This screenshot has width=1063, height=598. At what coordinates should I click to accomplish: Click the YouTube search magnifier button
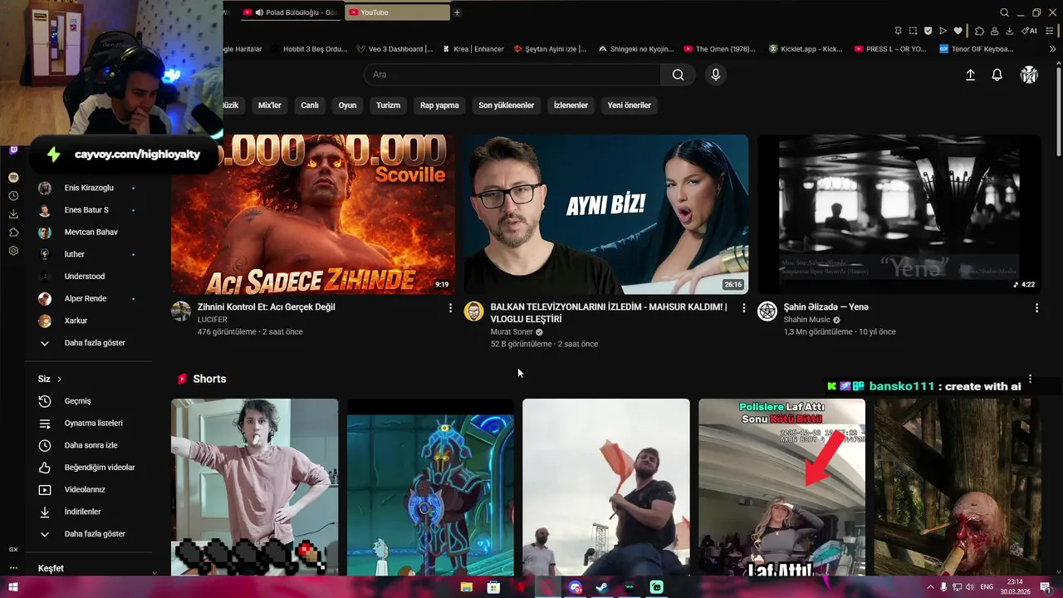click(x=678, y=75)
